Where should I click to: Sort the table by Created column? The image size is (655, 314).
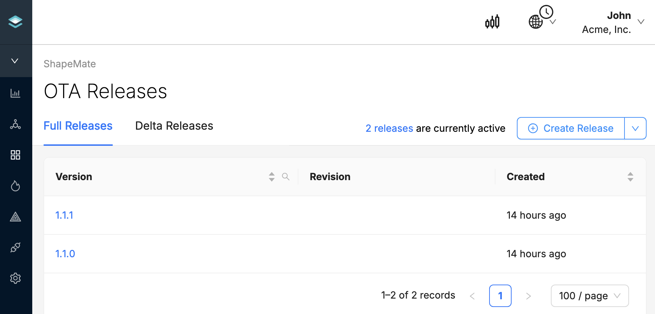pyautogui.click(x=630, y=177)
